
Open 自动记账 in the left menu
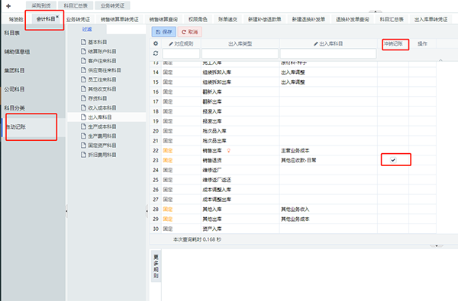(x=16, y=126)
